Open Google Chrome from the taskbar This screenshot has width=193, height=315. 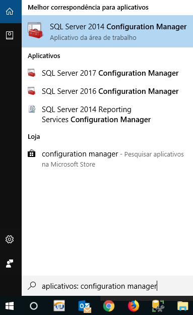[109, 306]
